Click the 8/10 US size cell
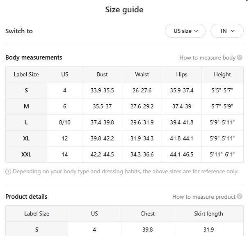Screen dimensions: 249x241 (x=65, y=122)
